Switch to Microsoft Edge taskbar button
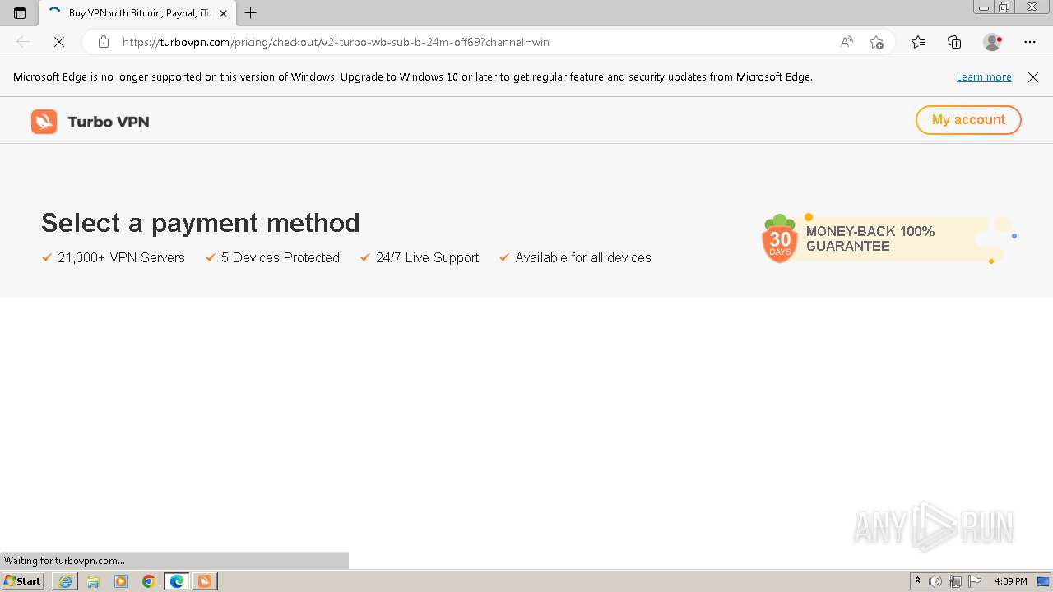Viewport: 1053px width, 592px height. [x=177, y=581]
